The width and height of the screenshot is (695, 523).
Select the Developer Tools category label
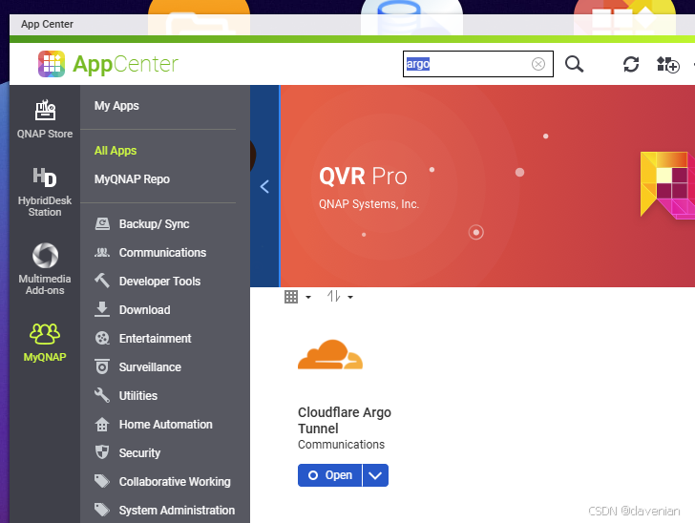[x=159, y=282]
